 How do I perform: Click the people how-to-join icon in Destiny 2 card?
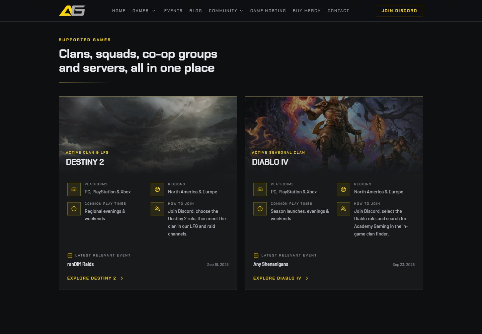pos(157,209)
